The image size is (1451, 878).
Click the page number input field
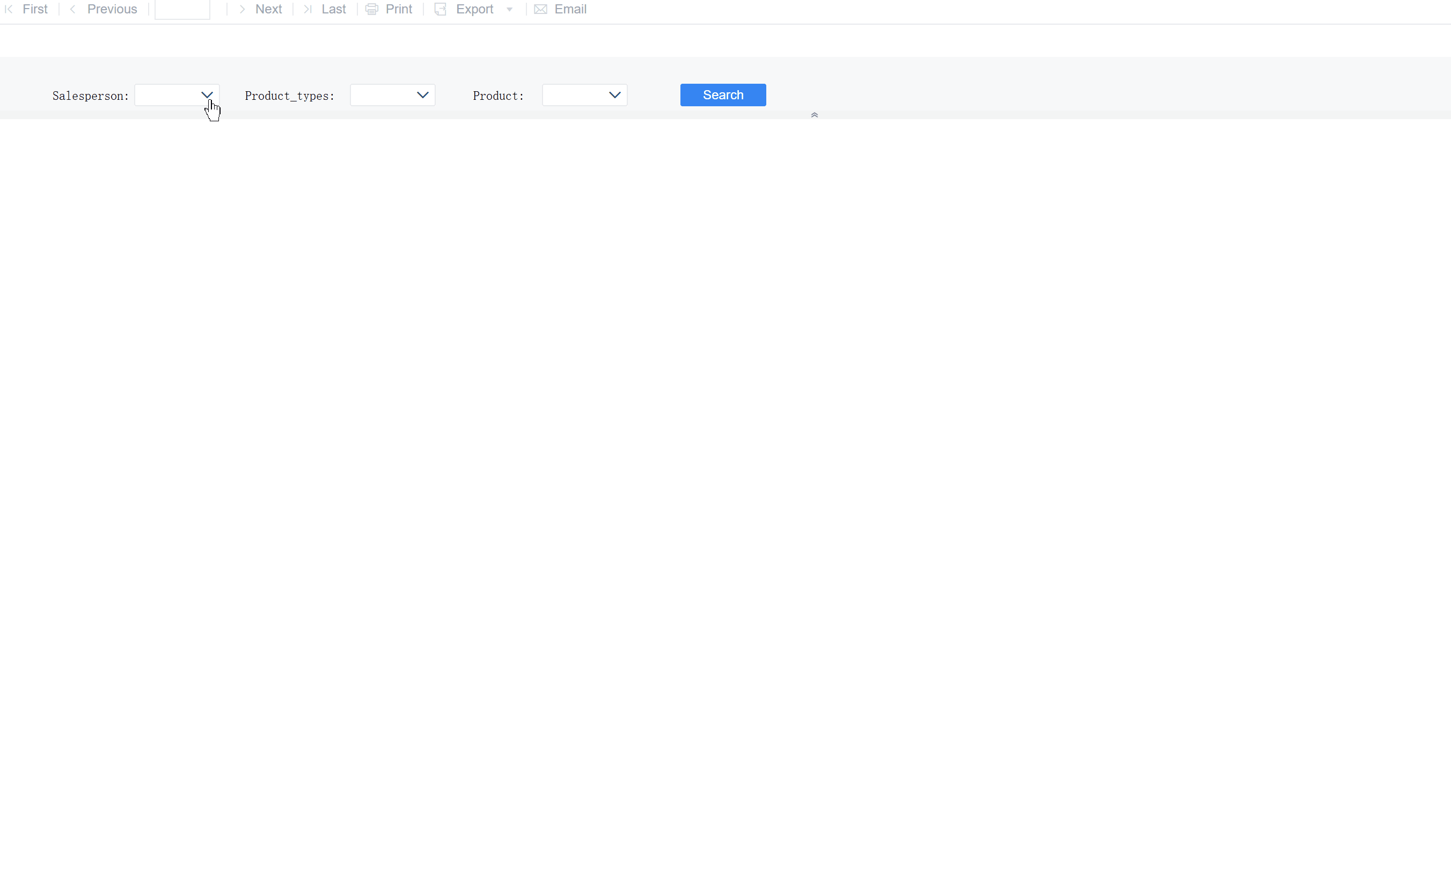pos(182,9)
